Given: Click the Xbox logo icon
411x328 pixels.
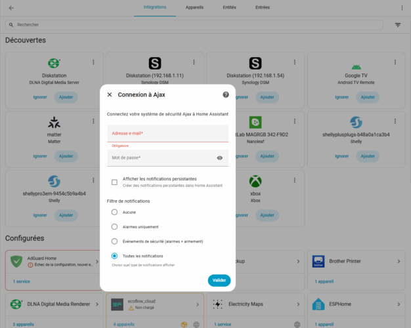Looking at the screenshot, I should pyautogui.click(x=255, y=181).
